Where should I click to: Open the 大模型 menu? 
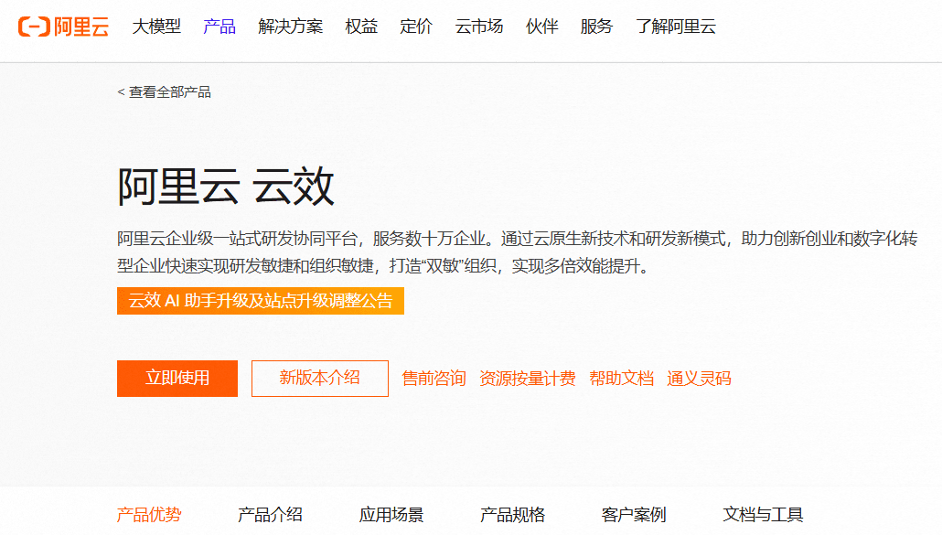coord(156,27)
